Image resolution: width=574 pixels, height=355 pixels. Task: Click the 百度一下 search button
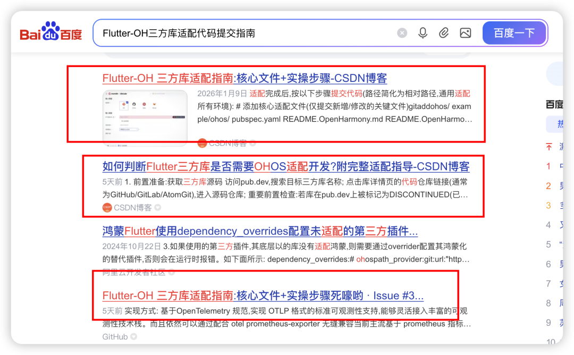[x=514, y=33]
